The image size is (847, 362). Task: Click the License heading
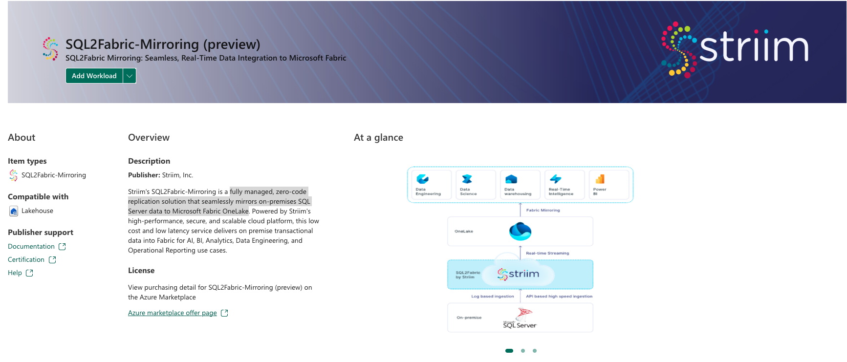click(x=141, y=271)
